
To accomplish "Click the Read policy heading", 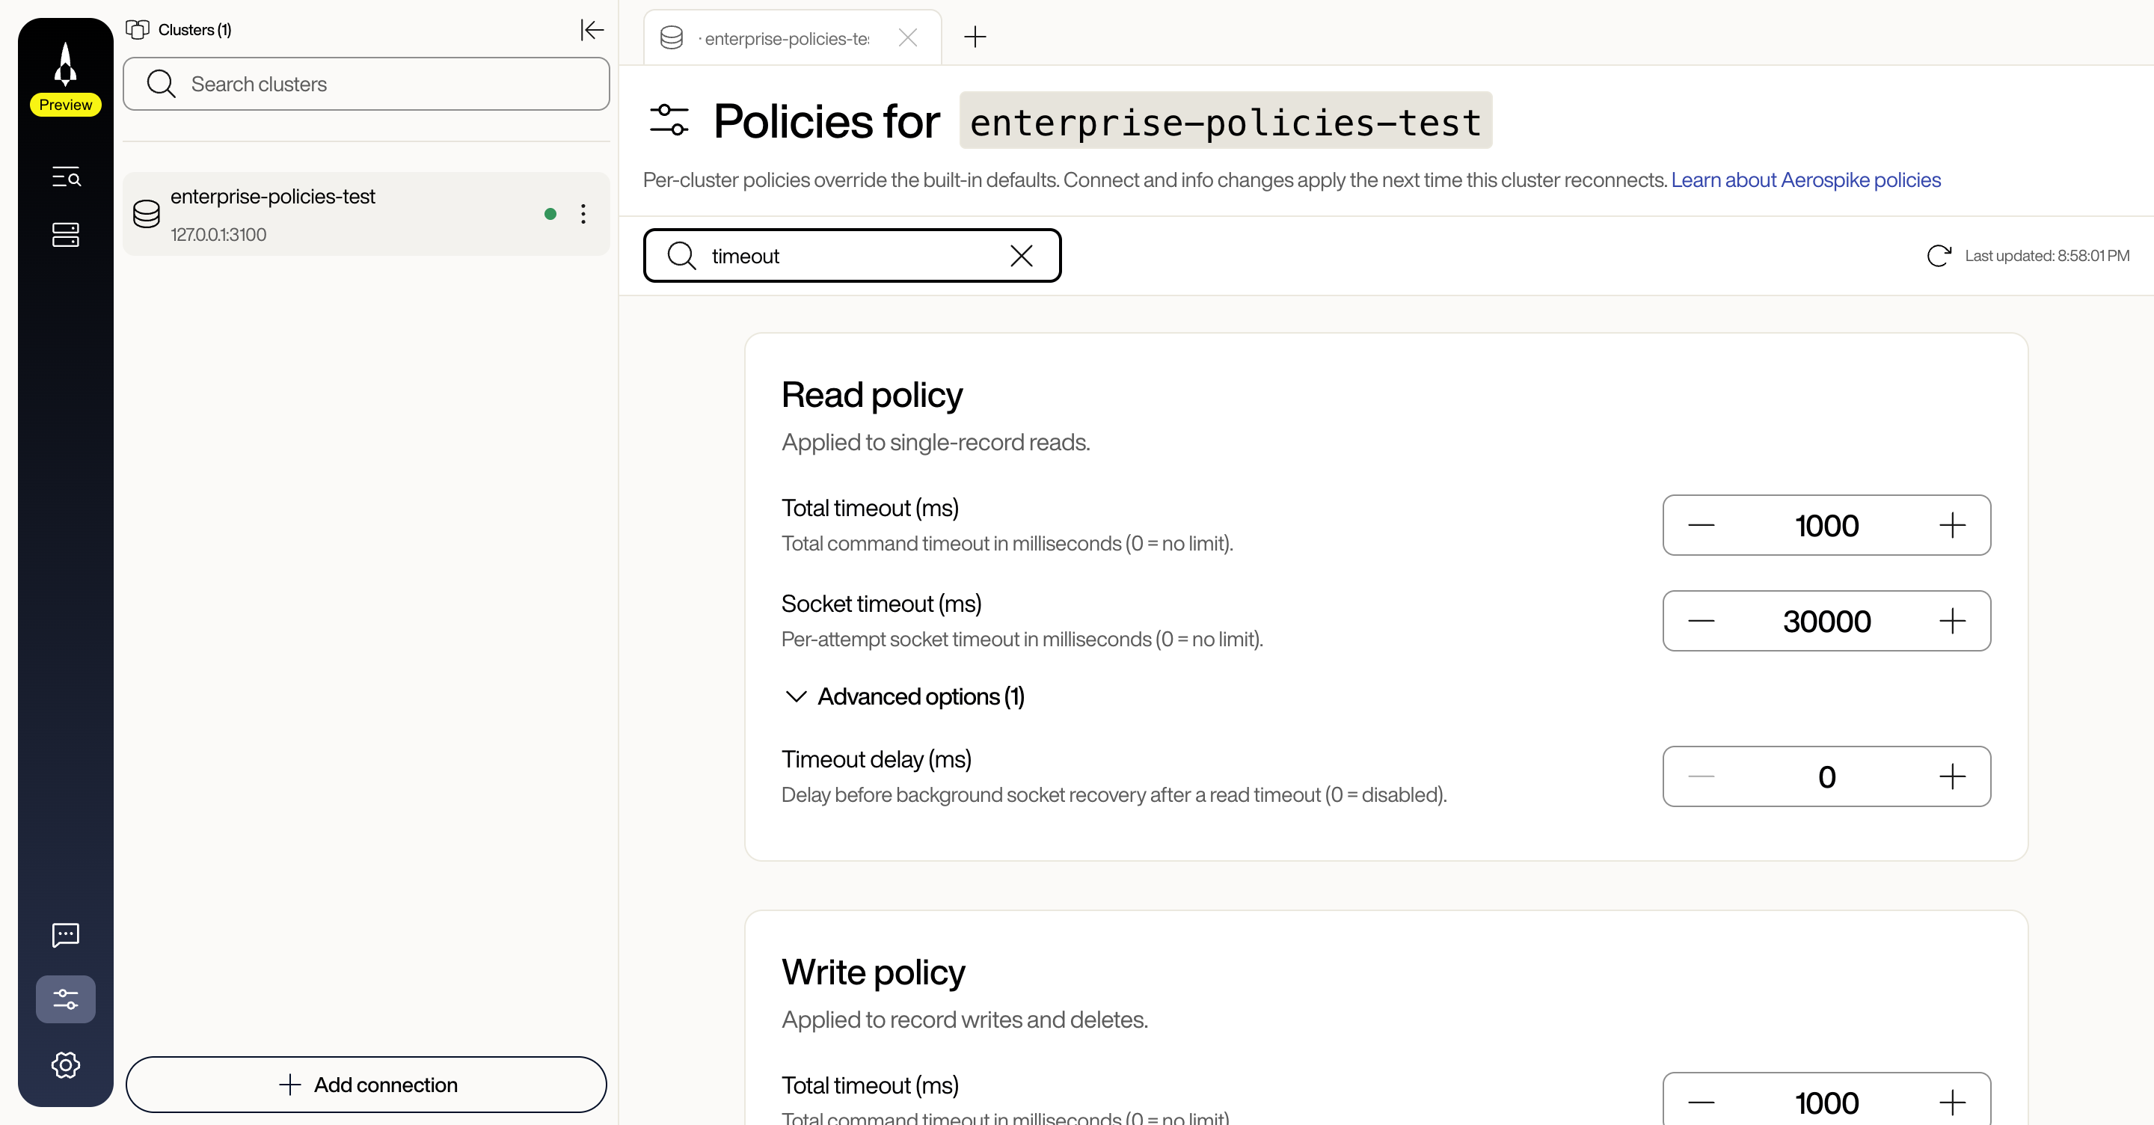I will point(871,395).
